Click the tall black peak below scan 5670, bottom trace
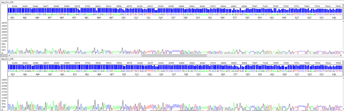This screenshot has height=111, width=344. pyautogui.click(x=78, y=100)
